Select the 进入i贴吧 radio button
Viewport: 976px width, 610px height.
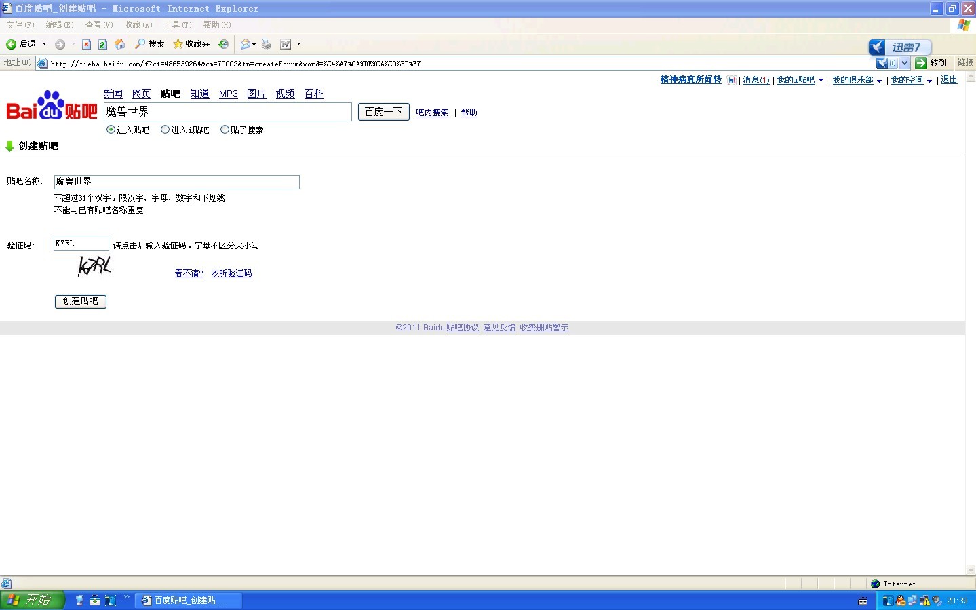pos(165,130)
